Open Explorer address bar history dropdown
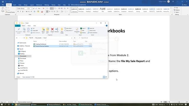 [72, 38]
